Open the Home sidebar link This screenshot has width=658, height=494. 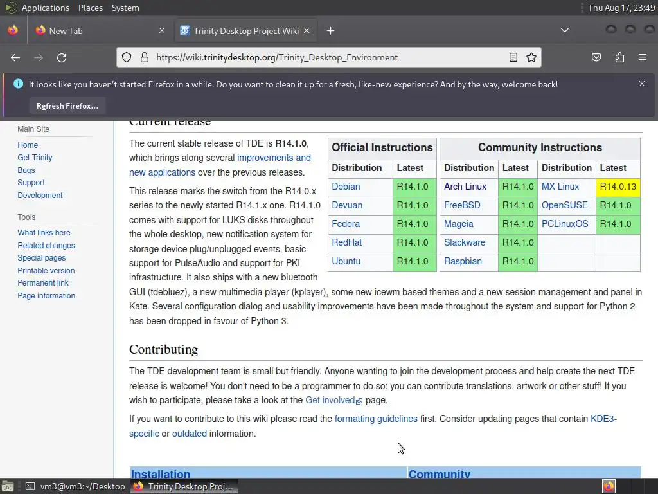point(28,145)
